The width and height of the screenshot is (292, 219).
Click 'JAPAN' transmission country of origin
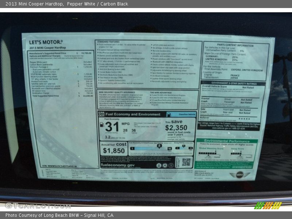234,78
